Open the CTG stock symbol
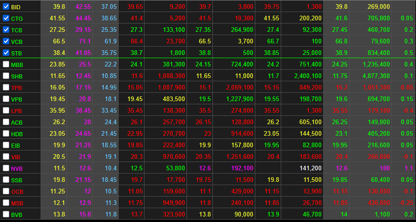This screenshot has width=416, height=222. 17,19
